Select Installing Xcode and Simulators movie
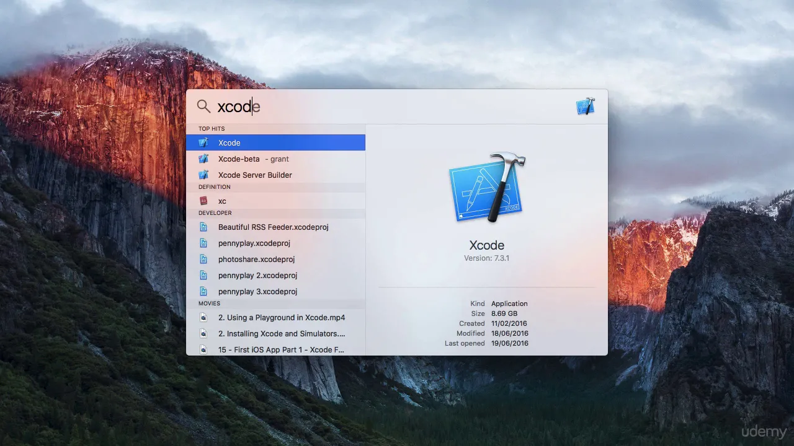The image size is (794, 446). click(275, 333)
